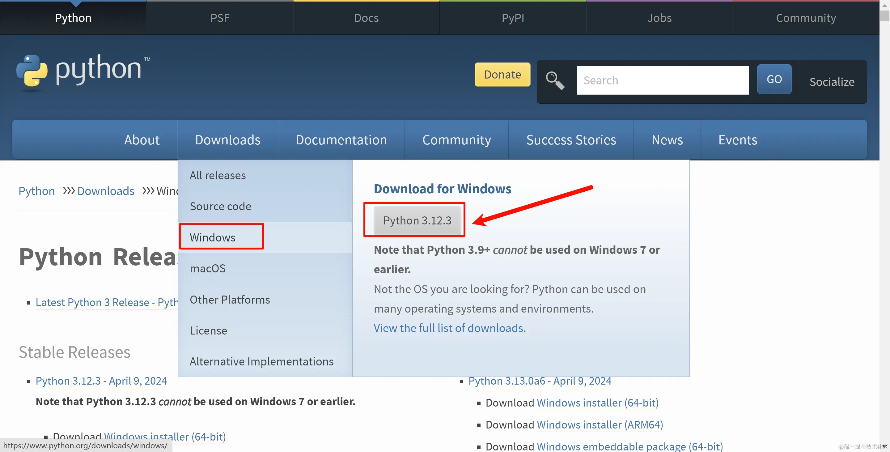Screen dimensions: 890x452
Task: Open Python 3.13.0a6 release link
Action: click(x=540, y=381)
